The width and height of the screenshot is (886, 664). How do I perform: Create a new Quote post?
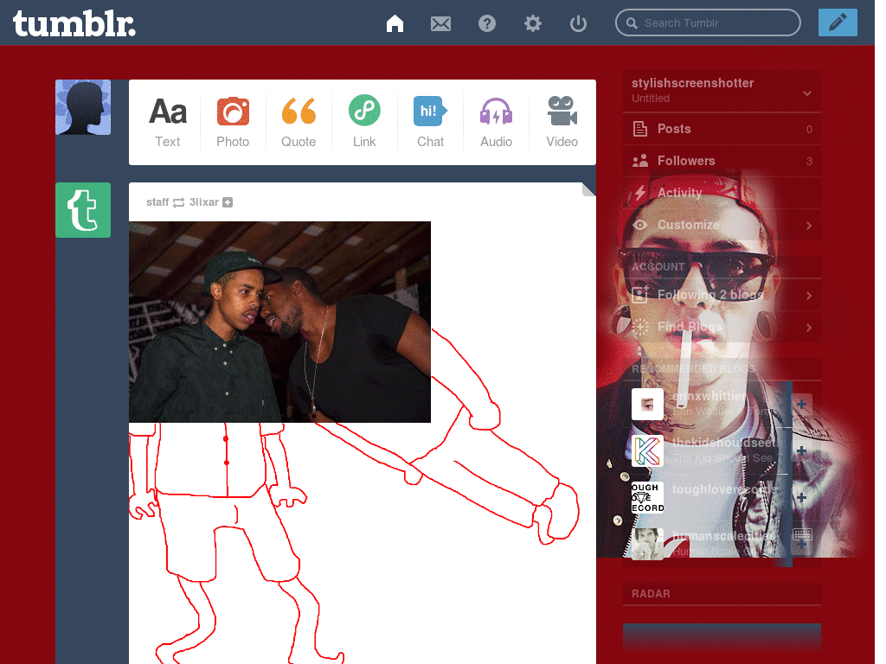(299, 123)
